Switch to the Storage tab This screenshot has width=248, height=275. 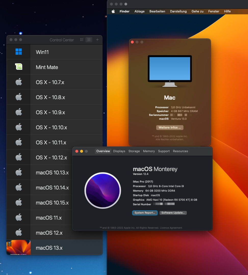[134, 151]
